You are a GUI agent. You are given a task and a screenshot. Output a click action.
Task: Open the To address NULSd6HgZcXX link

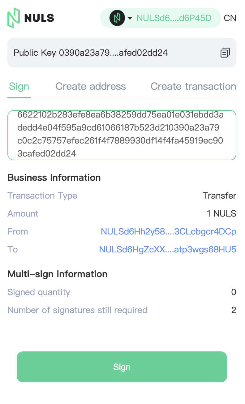click(x=168, y=250)
